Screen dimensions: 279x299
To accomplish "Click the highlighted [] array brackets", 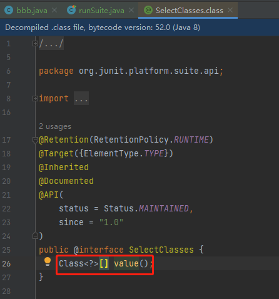I will point(104,263).
